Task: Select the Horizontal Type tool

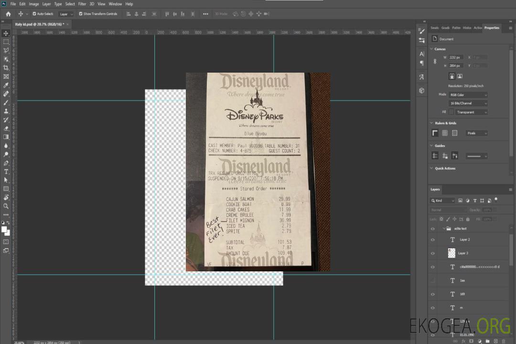Action: pos(6,172)
